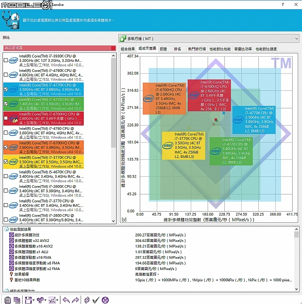
Task: Click the 基地10結果乘數 info icon
Action: [x=11, y=280]
